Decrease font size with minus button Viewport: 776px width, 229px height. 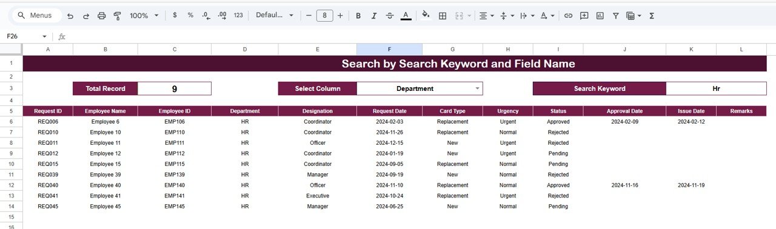coord(309,15)
